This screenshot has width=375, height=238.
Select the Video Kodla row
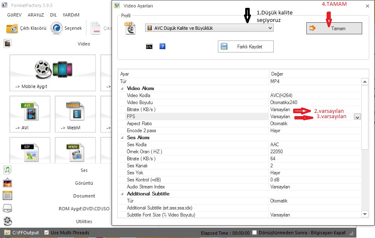coord(240,95)
